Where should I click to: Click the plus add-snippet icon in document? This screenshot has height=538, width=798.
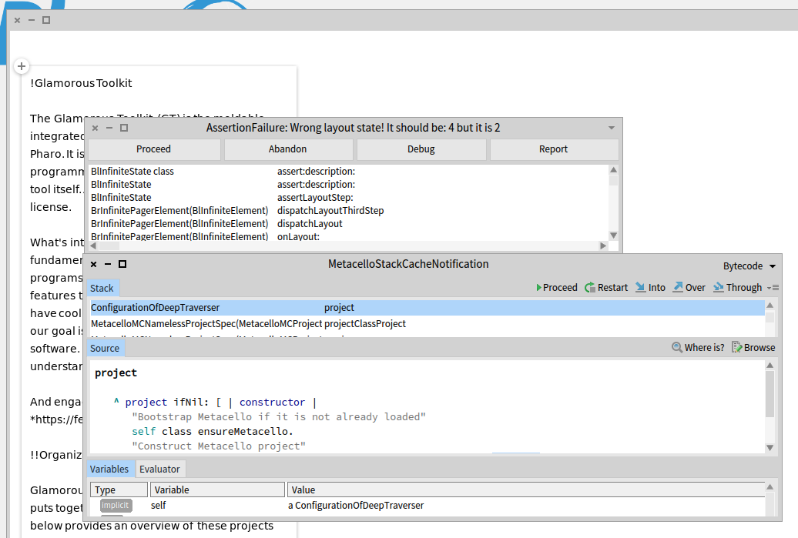pos(22,66)
